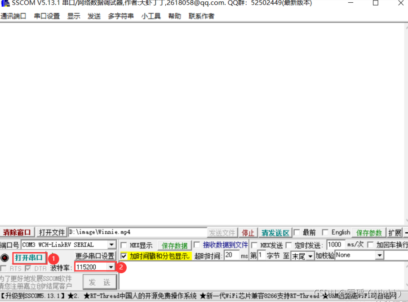The height and width of the screenshot is (302, 408).
Task: Click 清除窗口 to clear the window
Action: 18,232
